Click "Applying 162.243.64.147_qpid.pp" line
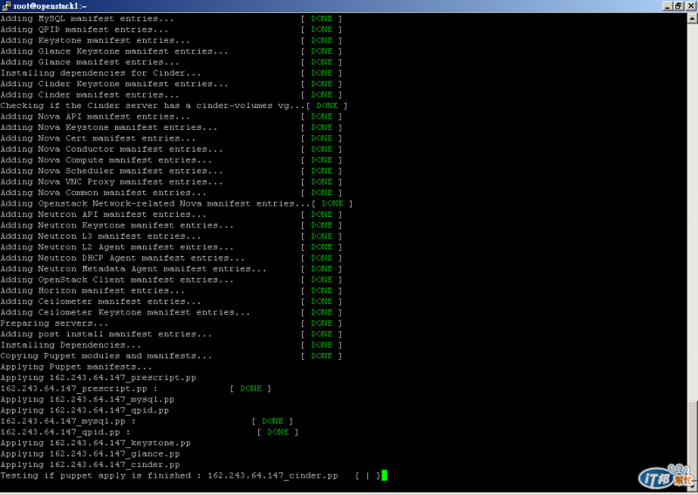Viewport: 698px width, 495px height. 85,410
